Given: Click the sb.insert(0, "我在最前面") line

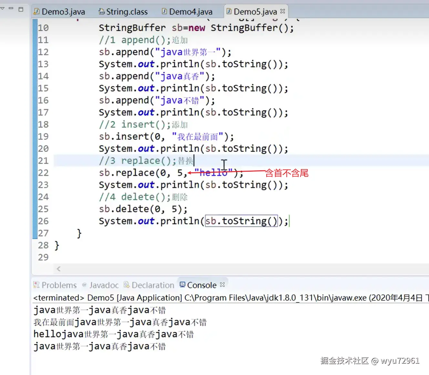Looking at the screenshot, I should tap(166, 136).
